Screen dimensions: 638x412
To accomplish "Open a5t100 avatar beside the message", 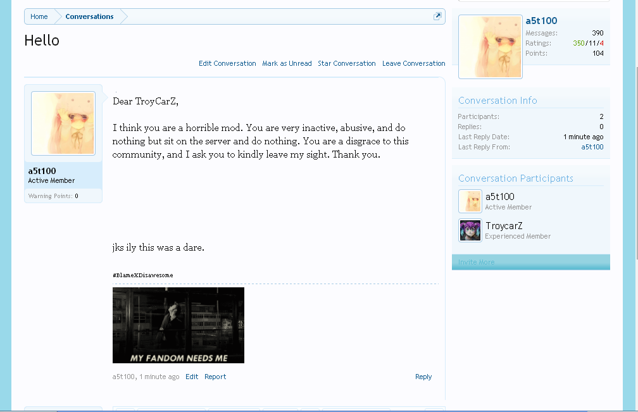I will 63,123.
